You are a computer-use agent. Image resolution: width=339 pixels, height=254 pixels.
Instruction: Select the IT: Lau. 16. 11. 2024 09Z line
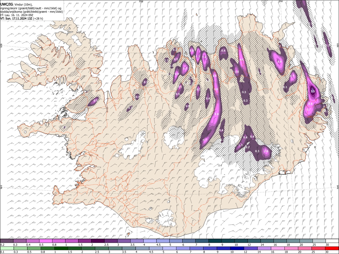point(17,15)
